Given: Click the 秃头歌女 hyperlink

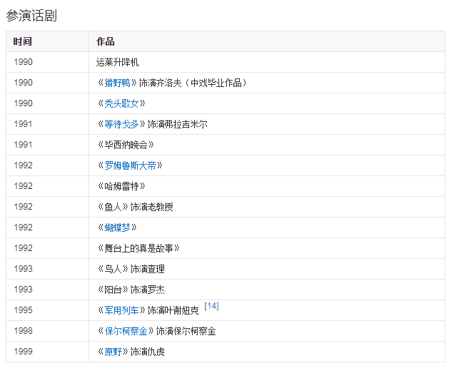Looking at the screenshot, I should 121,103.
